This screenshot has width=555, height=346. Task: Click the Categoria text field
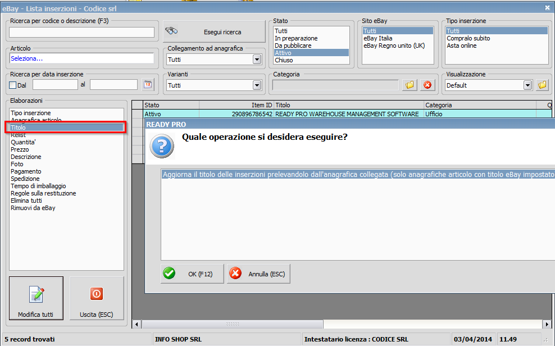pos(335,85)
